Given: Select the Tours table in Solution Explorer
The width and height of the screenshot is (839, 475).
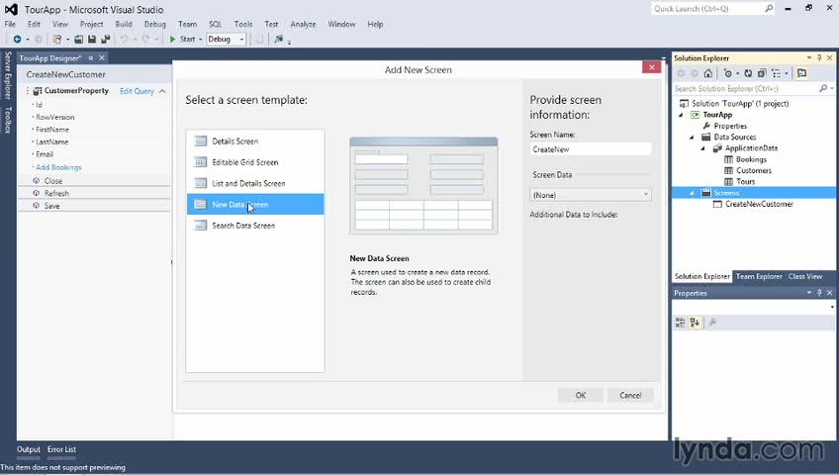Looking at the screenshot, I should coord(745,182).
